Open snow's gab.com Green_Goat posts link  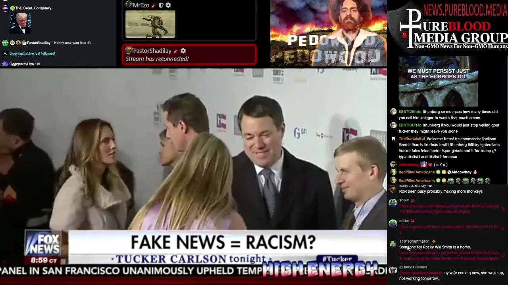(449, 230)
